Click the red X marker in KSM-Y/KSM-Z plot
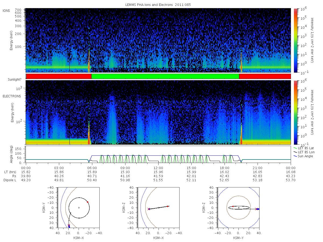323x242 pixels. coord(256,209)
